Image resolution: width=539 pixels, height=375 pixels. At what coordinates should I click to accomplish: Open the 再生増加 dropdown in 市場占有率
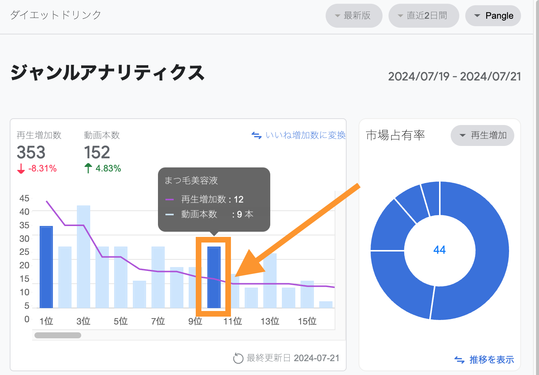482,135
